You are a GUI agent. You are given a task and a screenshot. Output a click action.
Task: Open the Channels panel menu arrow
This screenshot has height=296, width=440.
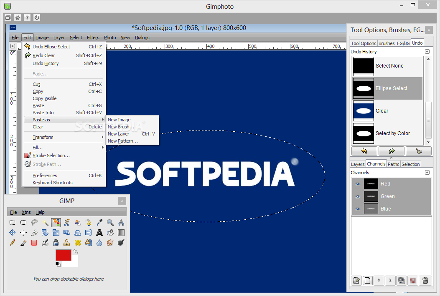click(427, 173)
